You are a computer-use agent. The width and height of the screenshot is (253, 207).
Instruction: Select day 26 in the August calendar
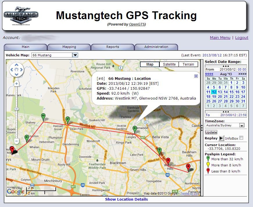(x=214, y=101)
